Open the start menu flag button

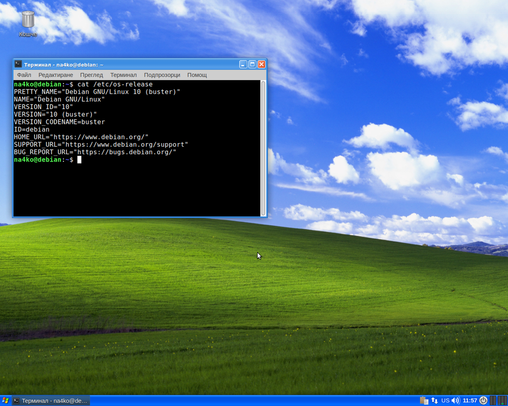[x=5, y=400]
